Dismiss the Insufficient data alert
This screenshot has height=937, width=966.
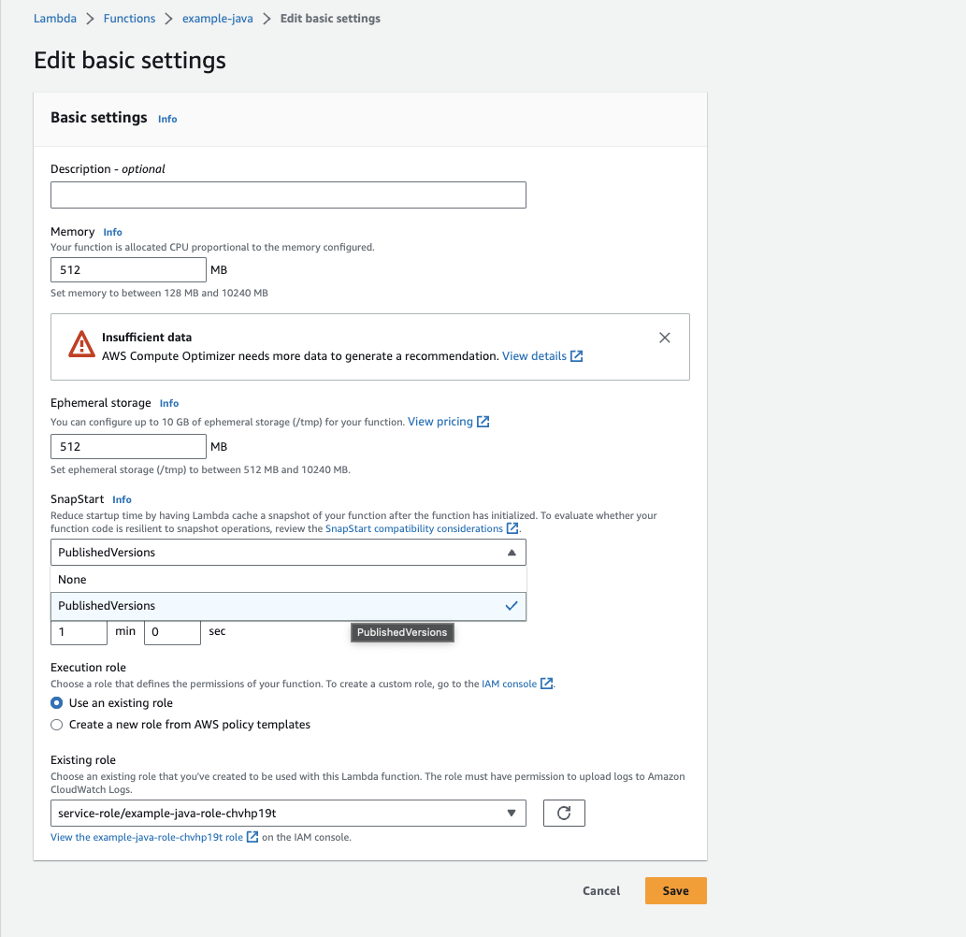tap(665, 338)
